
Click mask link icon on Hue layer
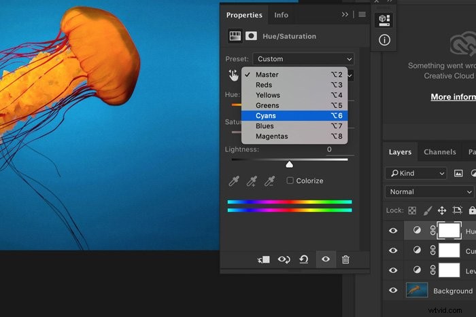pos(432,230)
